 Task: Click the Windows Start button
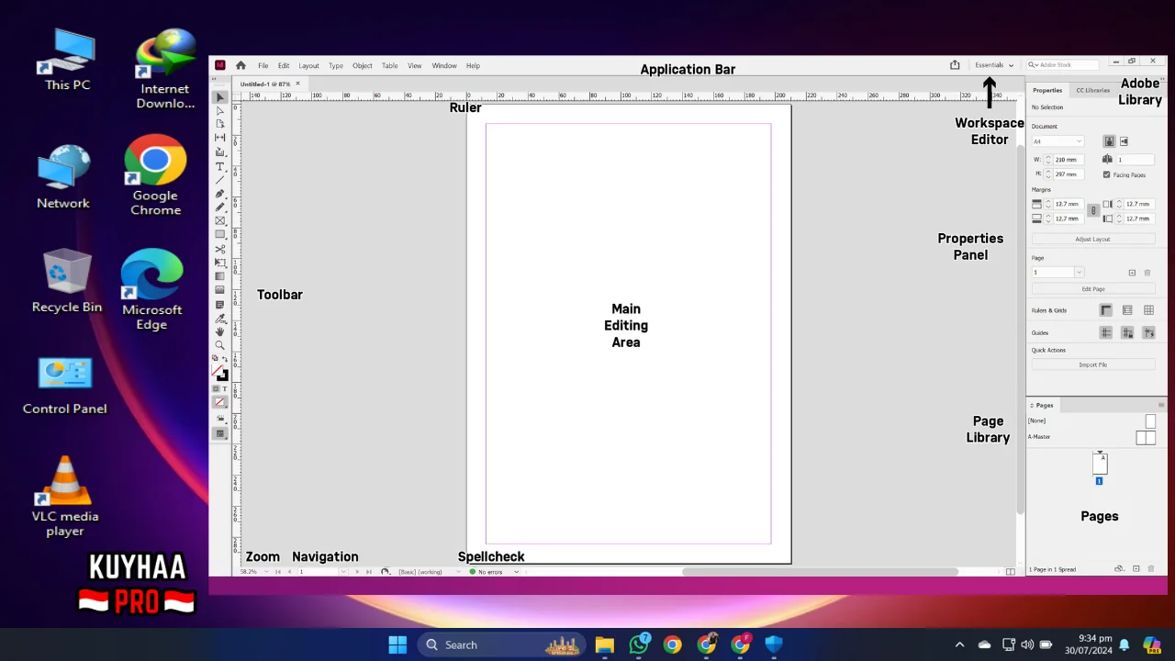[397, 644]
